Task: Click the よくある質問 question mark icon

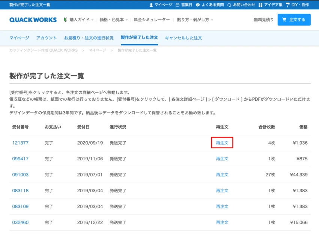Action: (197, 5)
